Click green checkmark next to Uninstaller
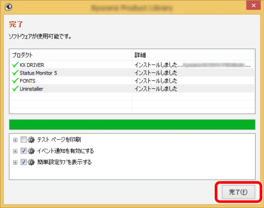The image size is (264, 208). 15,89
